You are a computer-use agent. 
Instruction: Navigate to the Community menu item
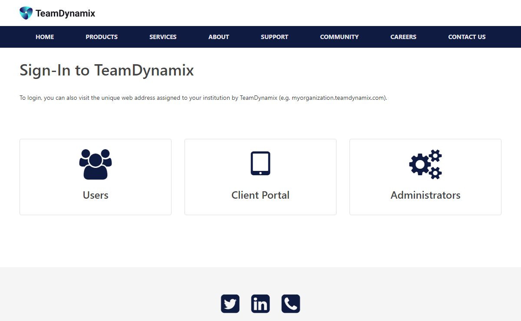click(339, 37)
